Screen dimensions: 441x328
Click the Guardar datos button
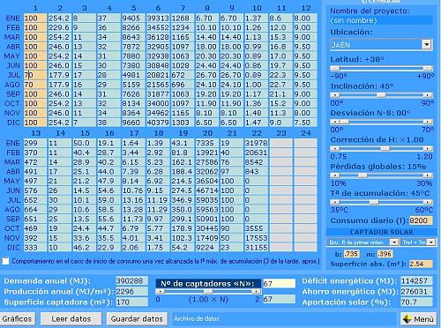click(137, 319)
